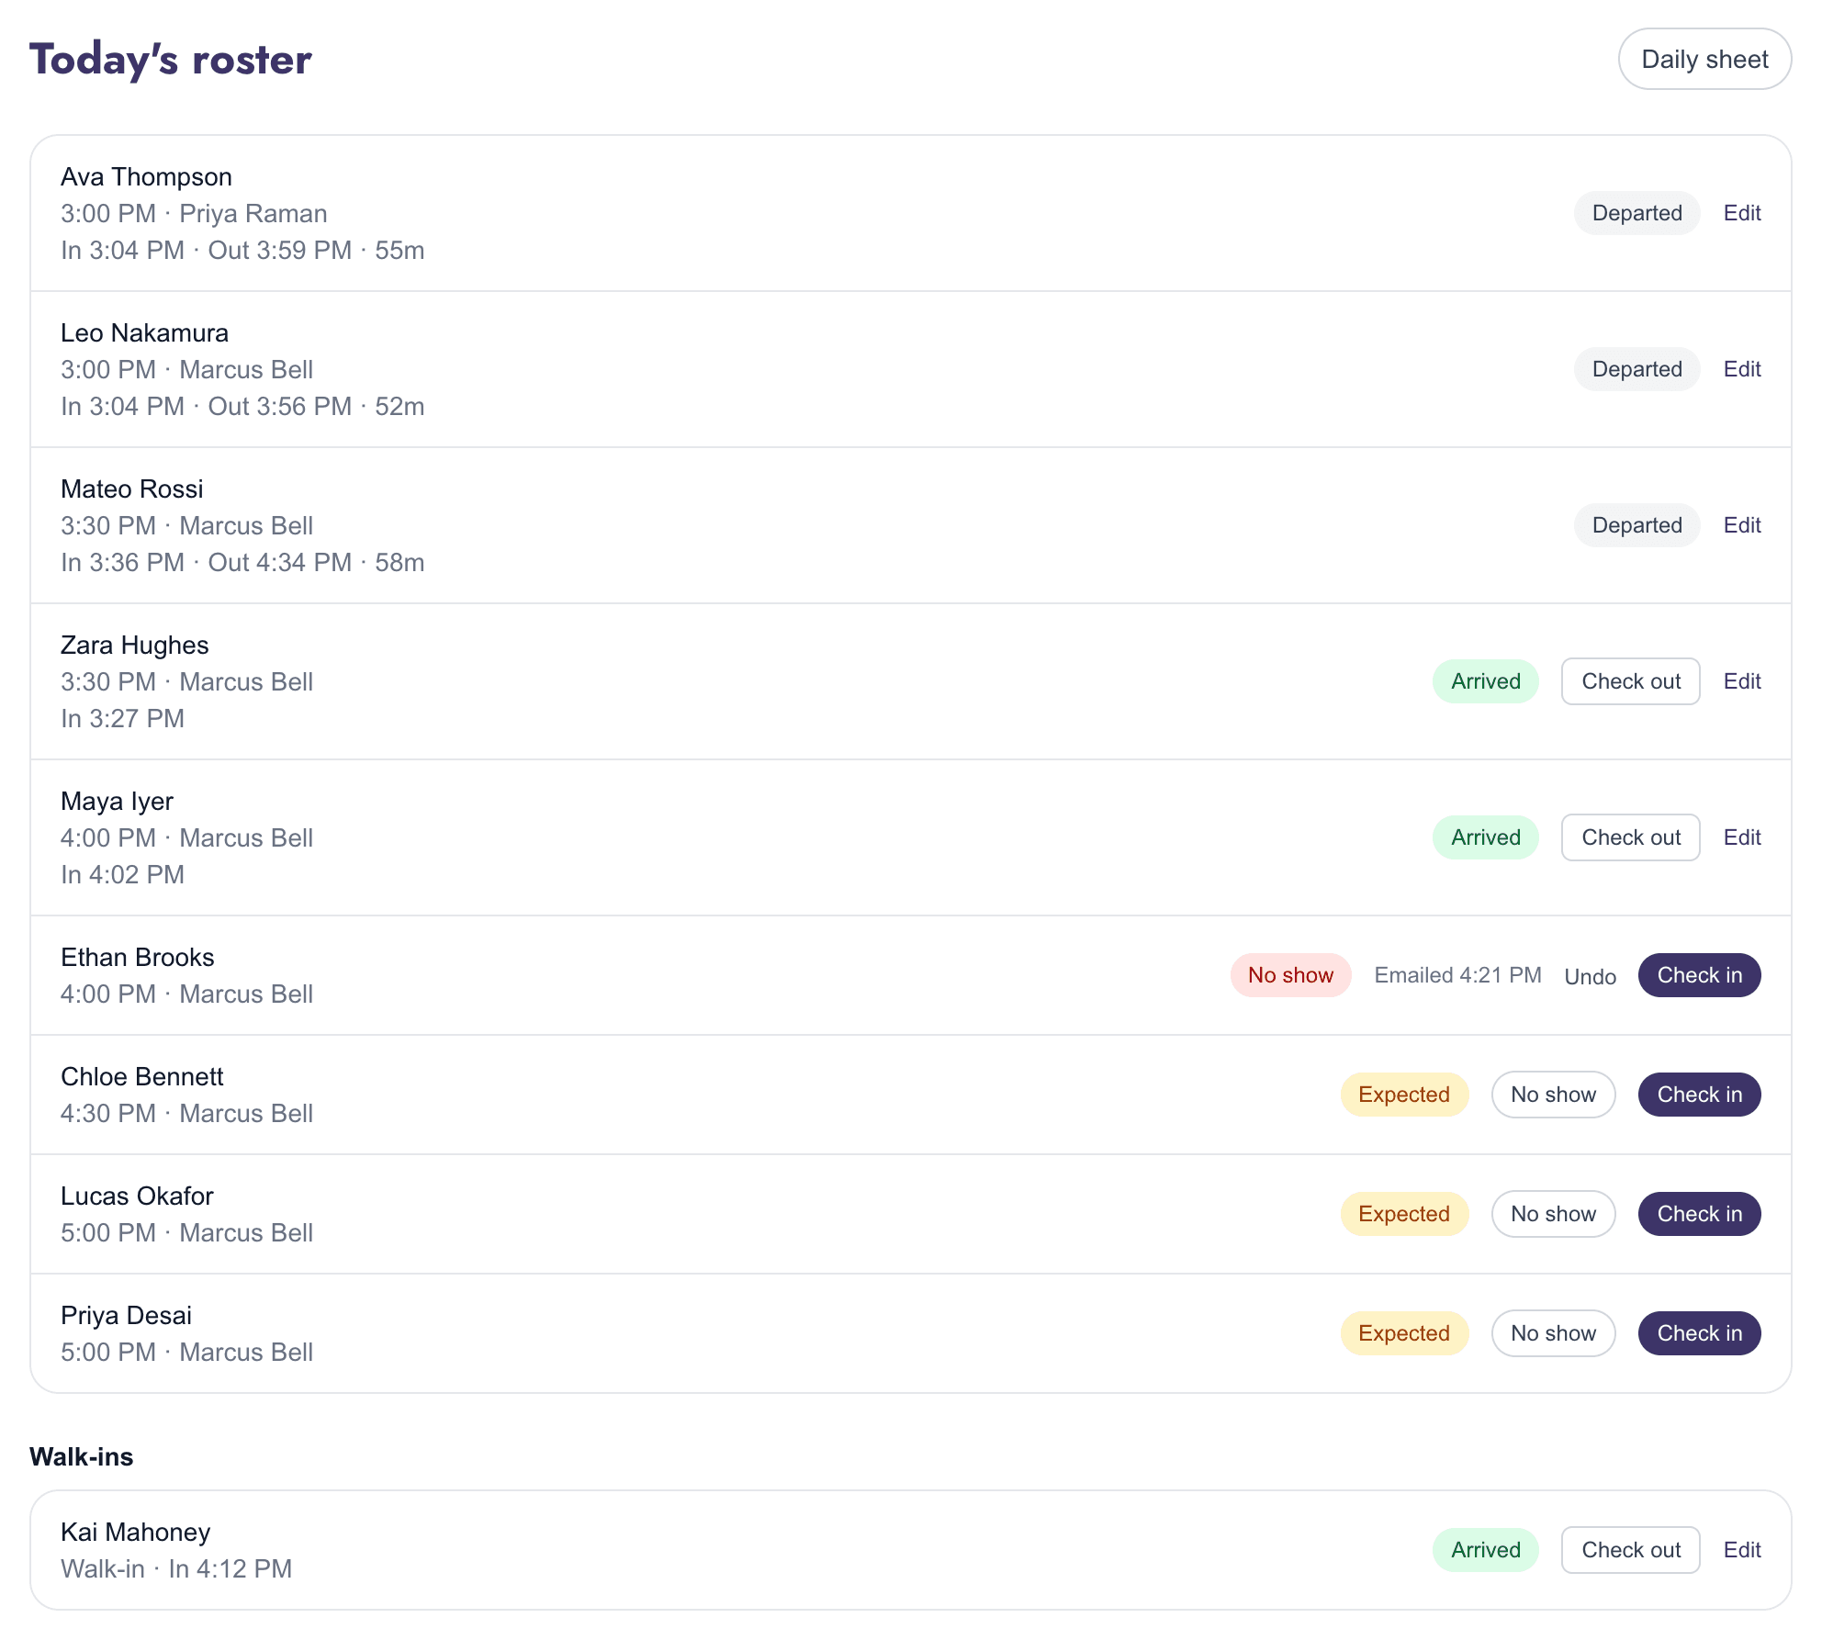
Task: Edit Mateo Rossi's entry
Action: coord(1742,525)
